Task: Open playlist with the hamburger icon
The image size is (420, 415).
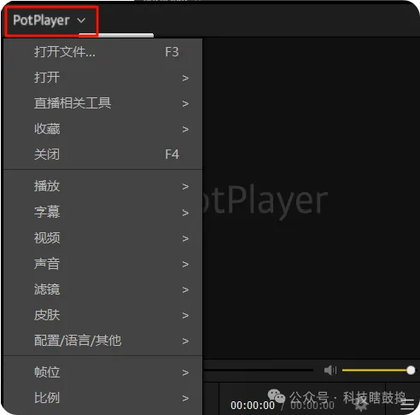Action: [407, 405]
